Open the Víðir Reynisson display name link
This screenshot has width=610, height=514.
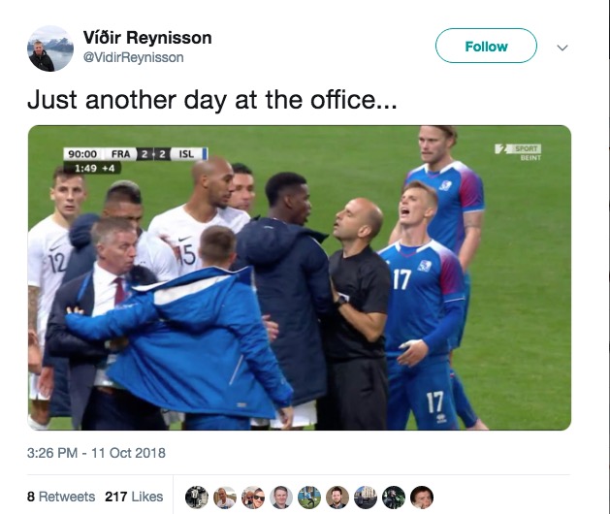(147, 38)
